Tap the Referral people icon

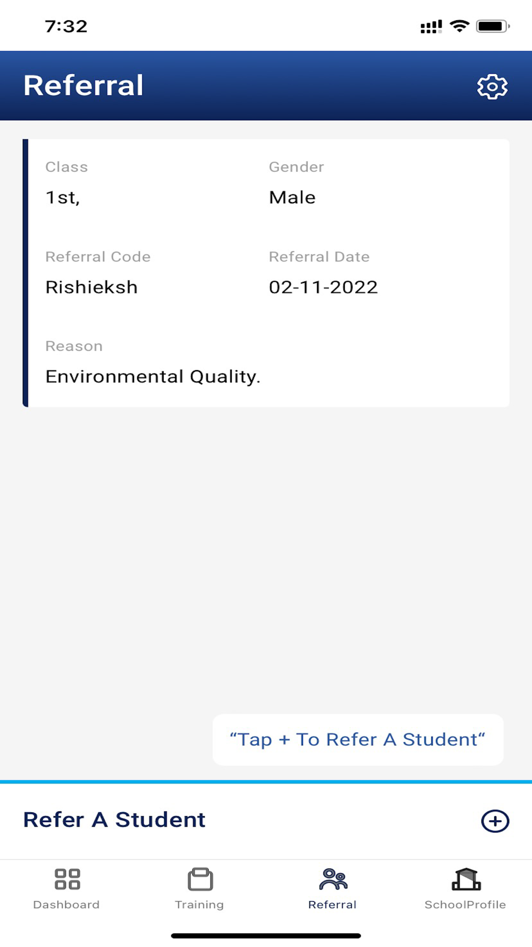pos(333,879)
